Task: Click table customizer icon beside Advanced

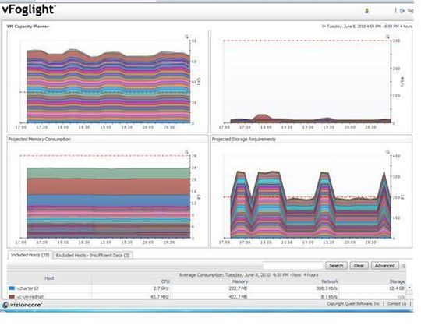Action: click(x=403, y=266)
